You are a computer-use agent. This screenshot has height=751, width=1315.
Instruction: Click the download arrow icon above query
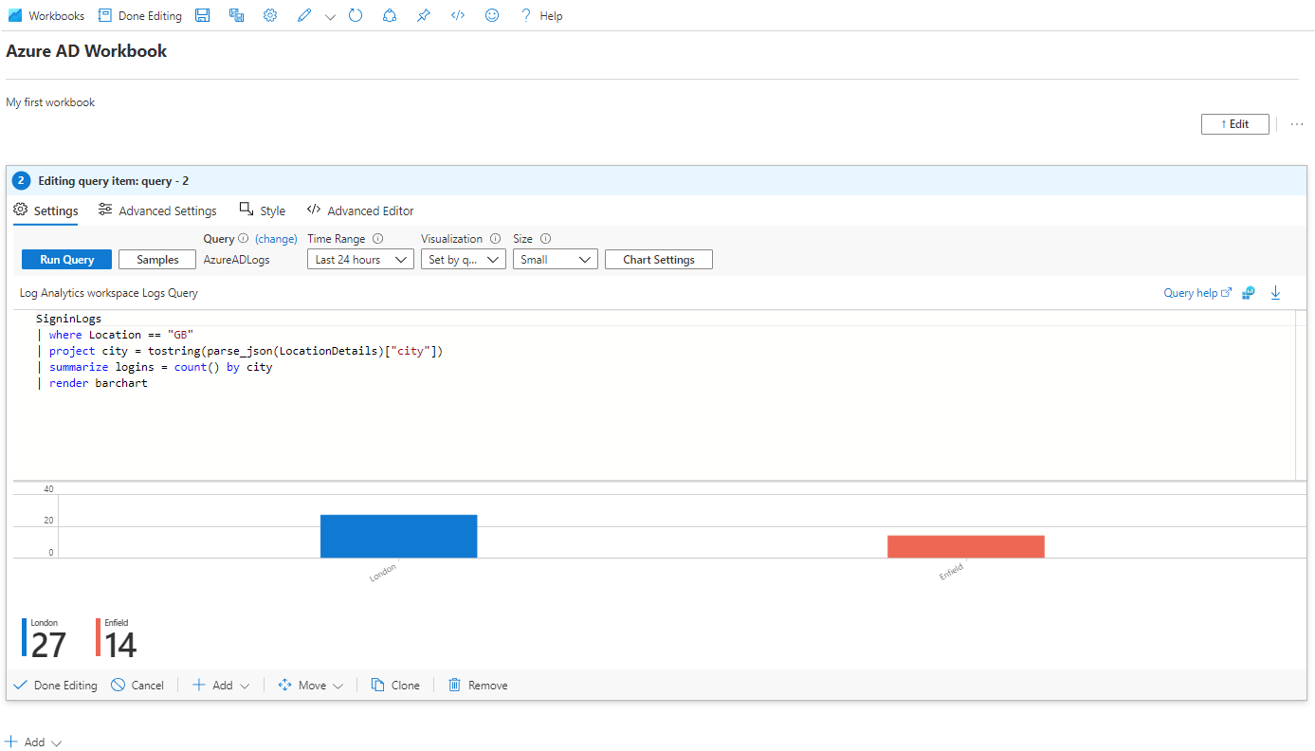(x=1275, y=293)
